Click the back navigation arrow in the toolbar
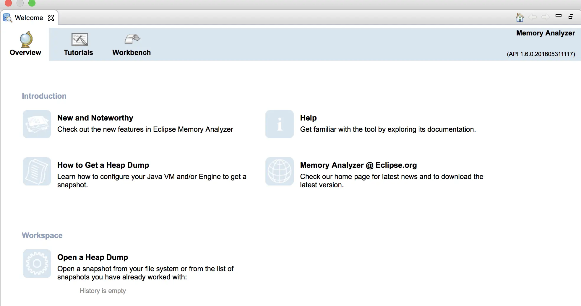Viewport: 581px width, 306px height. pos(533,17)
